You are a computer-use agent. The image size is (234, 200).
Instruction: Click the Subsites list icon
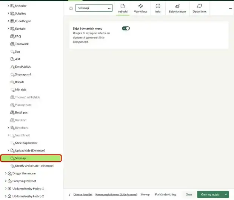point(12,14)
